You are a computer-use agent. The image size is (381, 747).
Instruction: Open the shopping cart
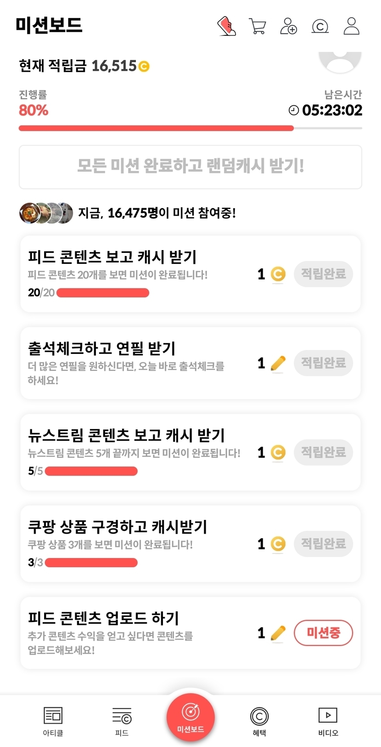click(x=257, y=26)
